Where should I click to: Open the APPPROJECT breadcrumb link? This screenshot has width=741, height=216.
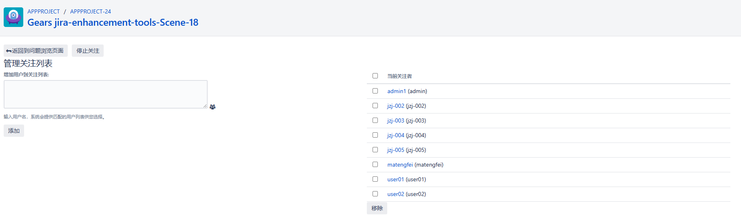(x=43, y=11)
